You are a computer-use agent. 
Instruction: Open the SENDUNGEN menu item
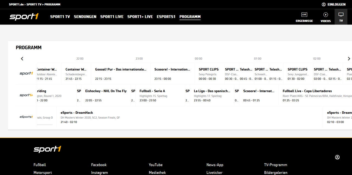[85, 17]
